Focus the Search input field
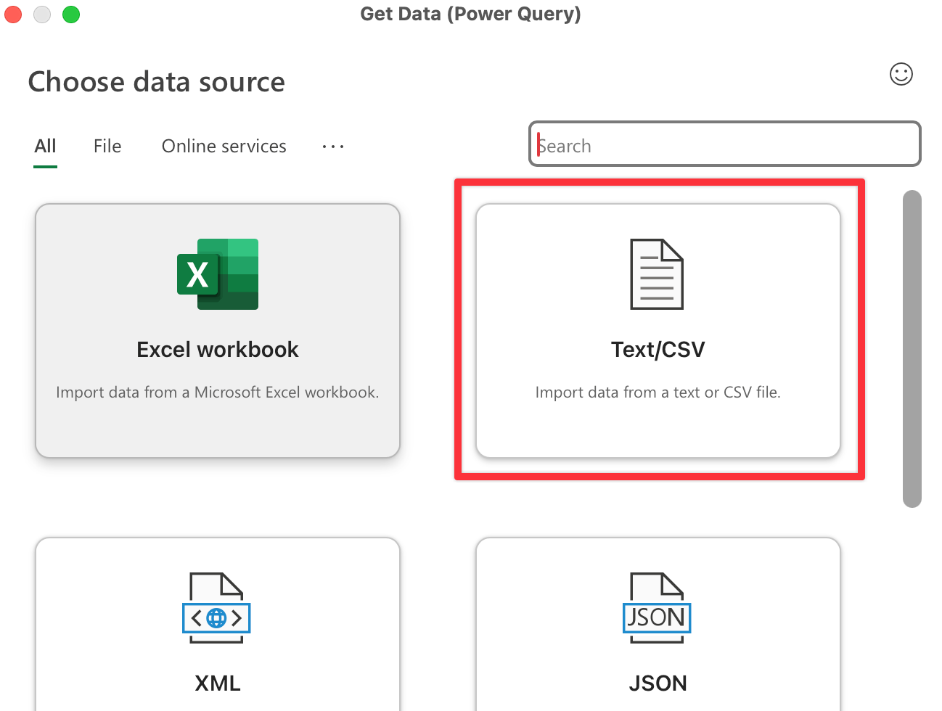The height and width of the screenshot is (711, 942). (725, 144)
